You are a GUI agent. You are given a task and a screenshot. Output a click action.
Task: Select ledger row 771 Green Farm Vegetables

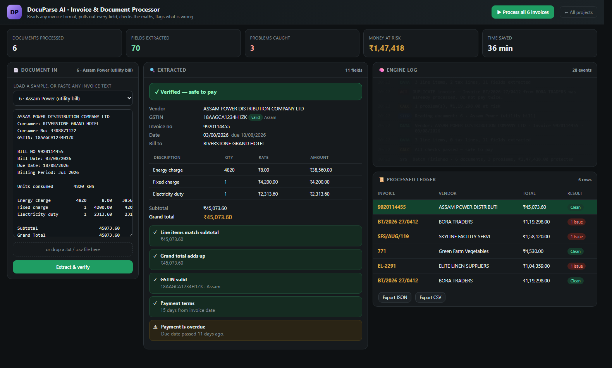click(x=485, y=251)
